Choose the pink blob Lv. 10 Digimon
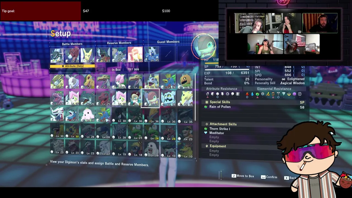Viewport: 352px width, 198px height. coord(88,115)
